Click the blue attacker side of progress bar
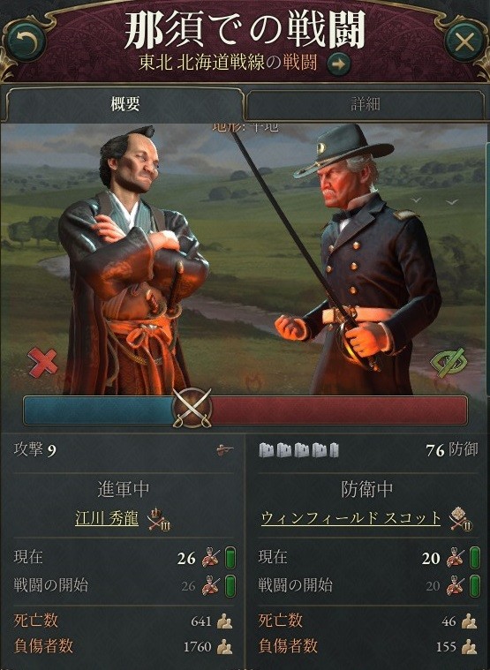Image resolution: width=490 pixels, height=670 pixels. pos(98,410)
